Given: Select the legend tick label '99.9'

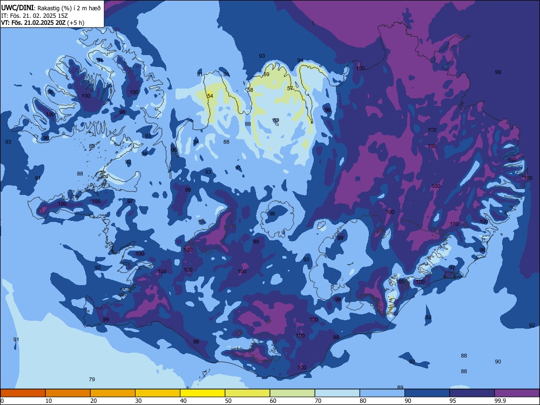Looking at the screenshot, I should (500, 401).
